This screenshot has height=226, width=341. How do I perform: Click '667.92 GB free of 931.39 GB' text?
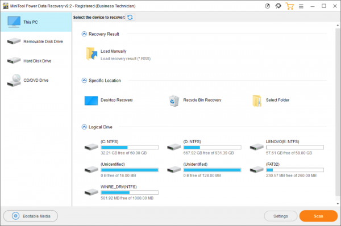pos(209,153)
